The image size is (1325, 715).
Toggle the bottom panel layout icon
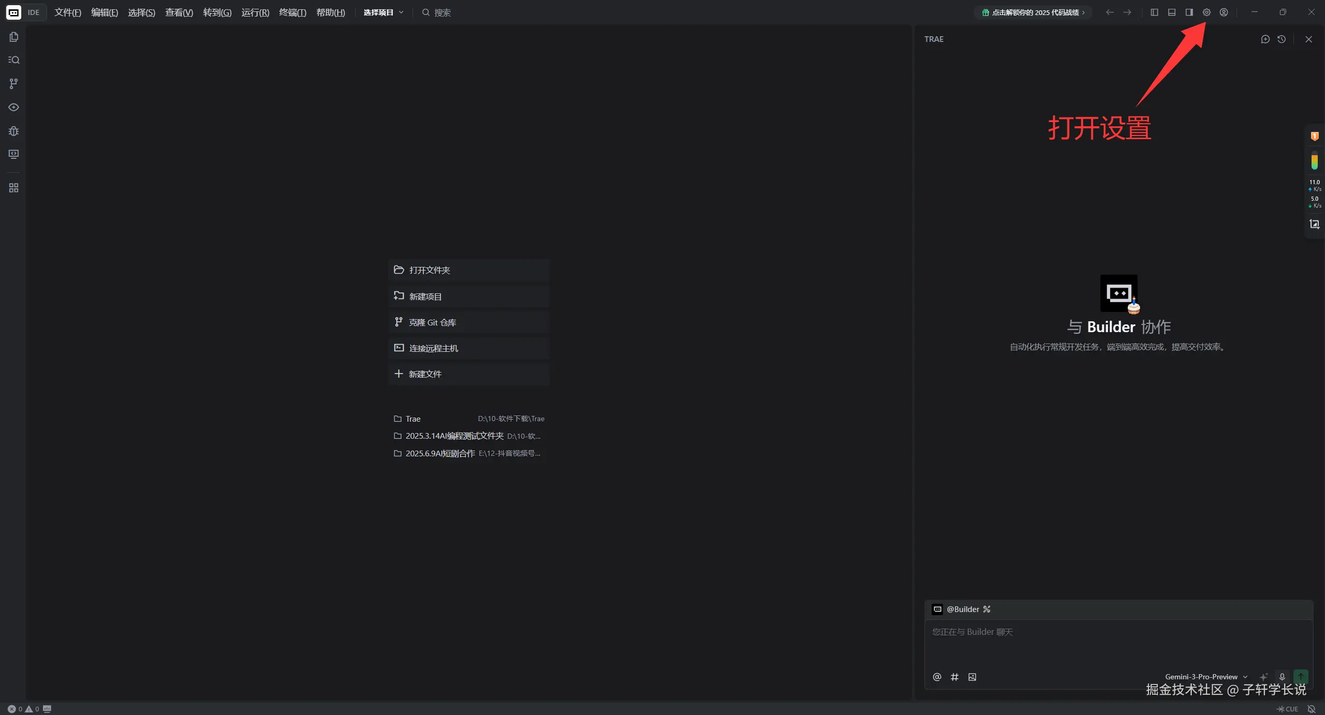coord(1172,12)
